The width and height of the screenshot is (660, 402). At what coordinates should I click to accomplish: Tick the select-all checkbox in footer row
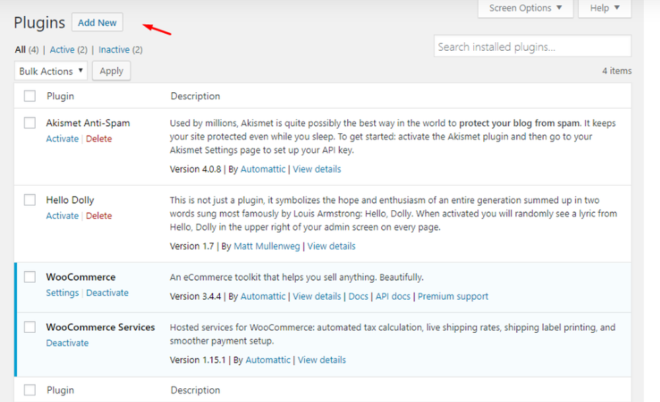click(30, 389)
